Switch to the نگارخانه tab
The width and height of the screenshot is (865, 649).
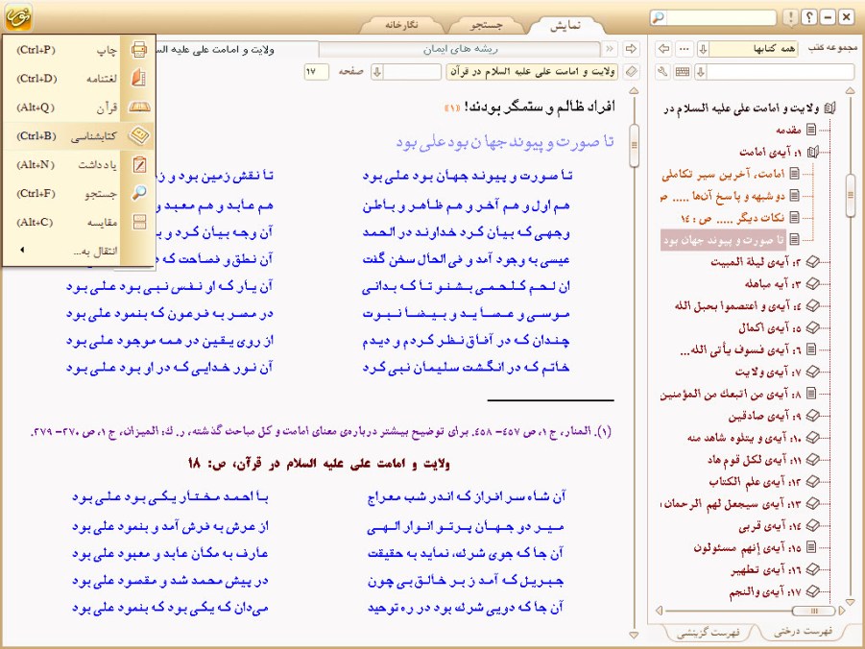pyautogui.click(x=401, y=25)
